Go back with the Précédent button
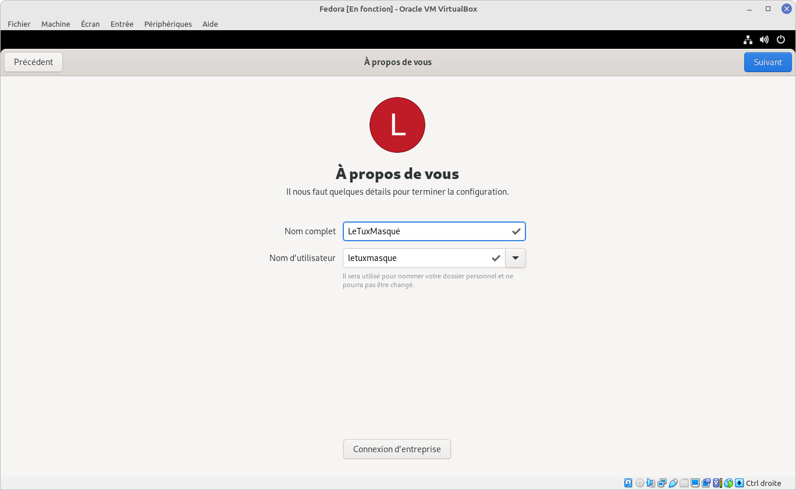Viewport: 796px width, 490px height. point(34,62)
